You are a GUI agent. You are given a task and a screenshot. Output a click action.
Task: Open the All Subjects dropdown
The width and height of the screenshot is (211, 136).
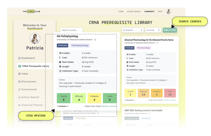pos(133,30)
